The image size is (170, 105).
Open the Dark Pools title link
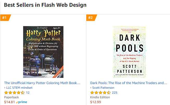click(x=128, y=83)
